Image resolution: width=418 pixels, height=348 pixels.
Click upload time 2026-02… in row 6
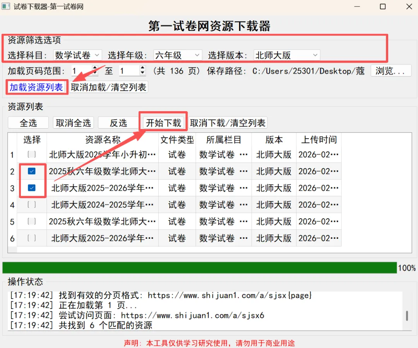[319, 238]
